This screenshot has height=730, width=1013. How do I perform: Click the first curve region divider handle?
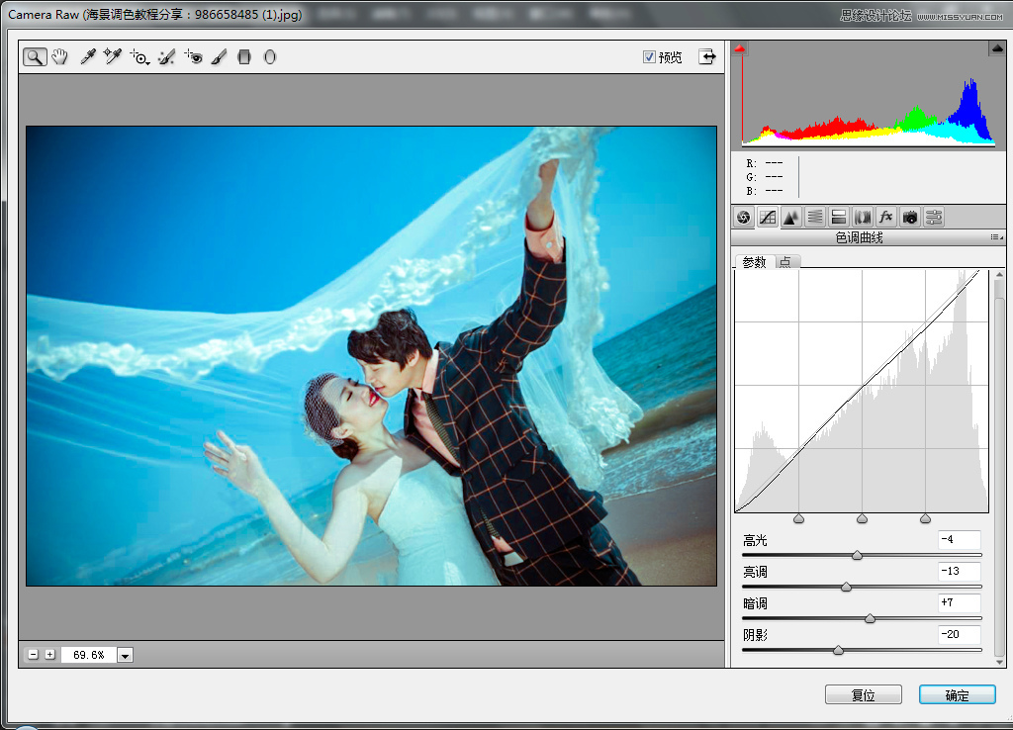[798, 518]
